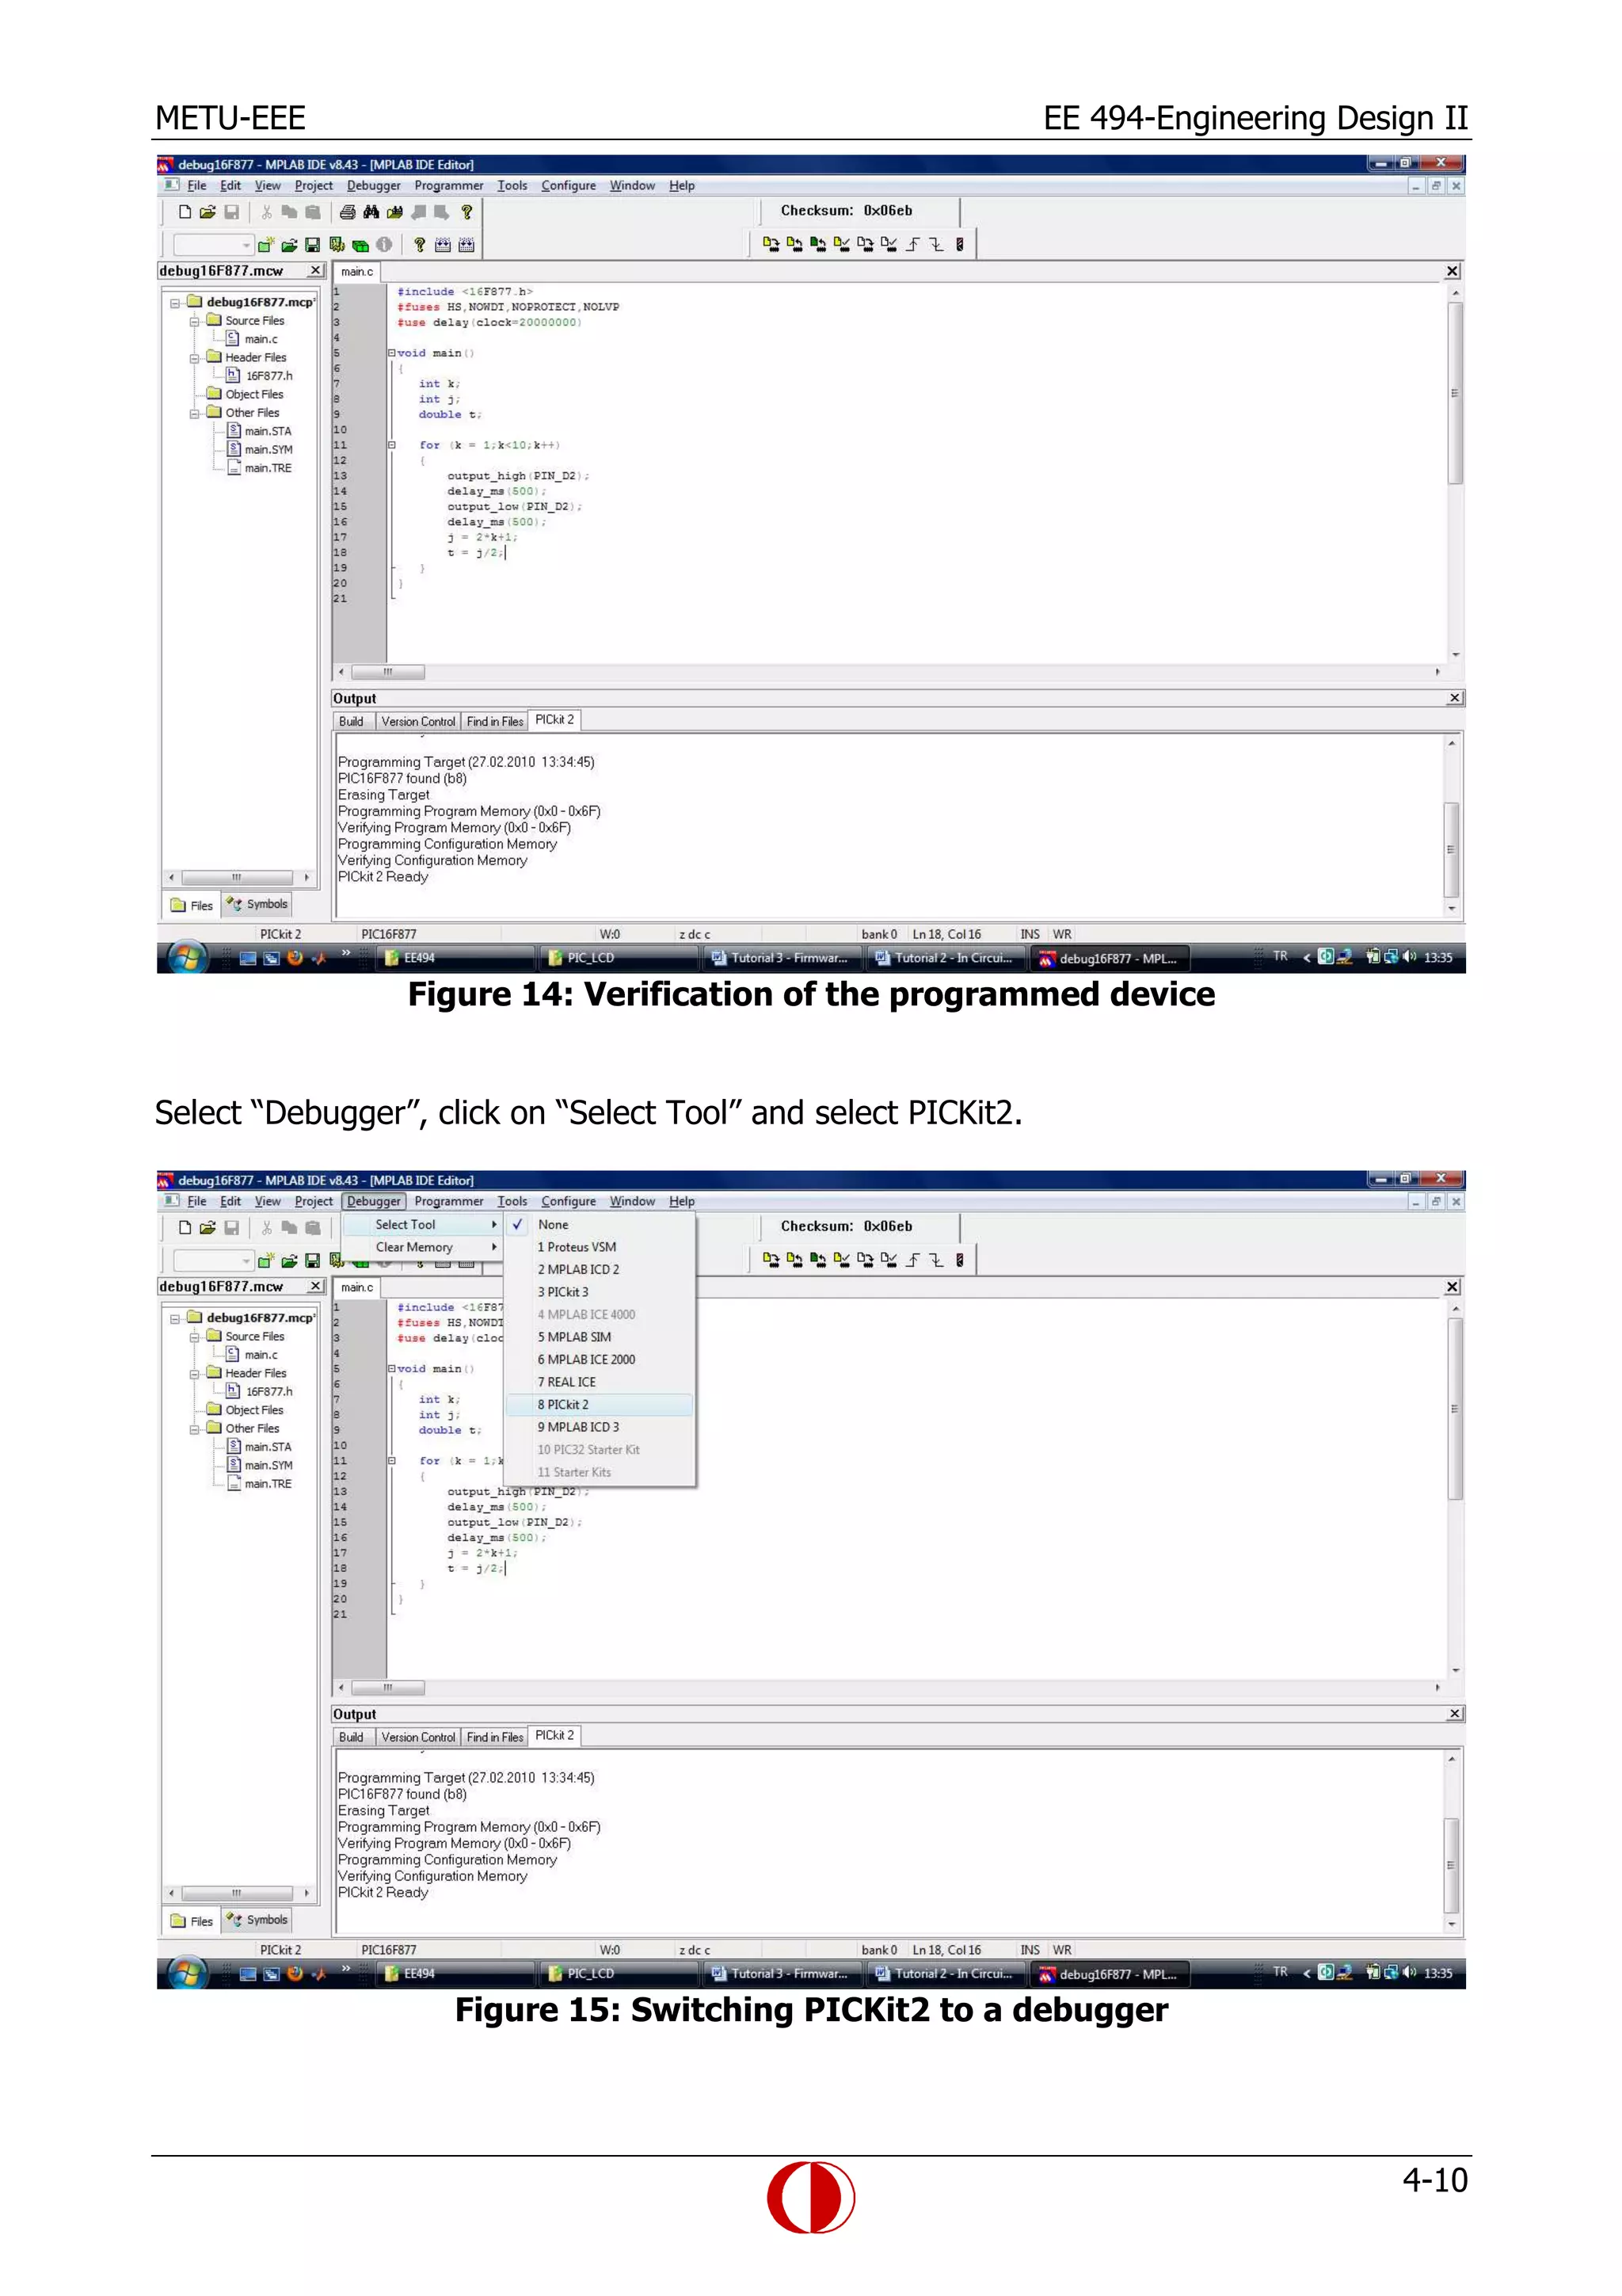Click Save Workspace icon in Figure 15 project toolbar
1622x2296 pixels.
pos(313,1261)
